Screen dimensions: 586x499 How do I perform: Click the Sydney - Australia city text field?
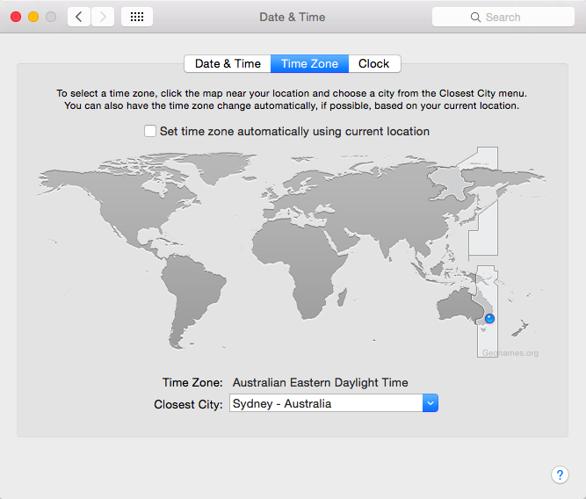pos(325,403)
